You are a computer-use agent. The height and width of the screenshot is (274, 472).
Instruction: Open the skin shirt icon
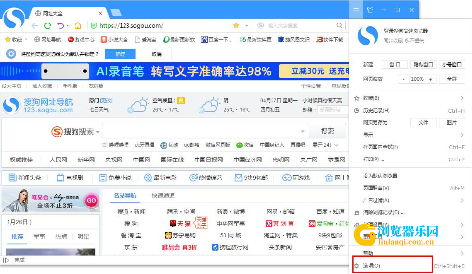pyautogui.click(x=370, y=10)
